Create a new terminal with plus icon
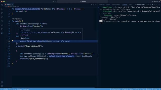Viewport: 161px width, 90px height. (x=147, y=4)
